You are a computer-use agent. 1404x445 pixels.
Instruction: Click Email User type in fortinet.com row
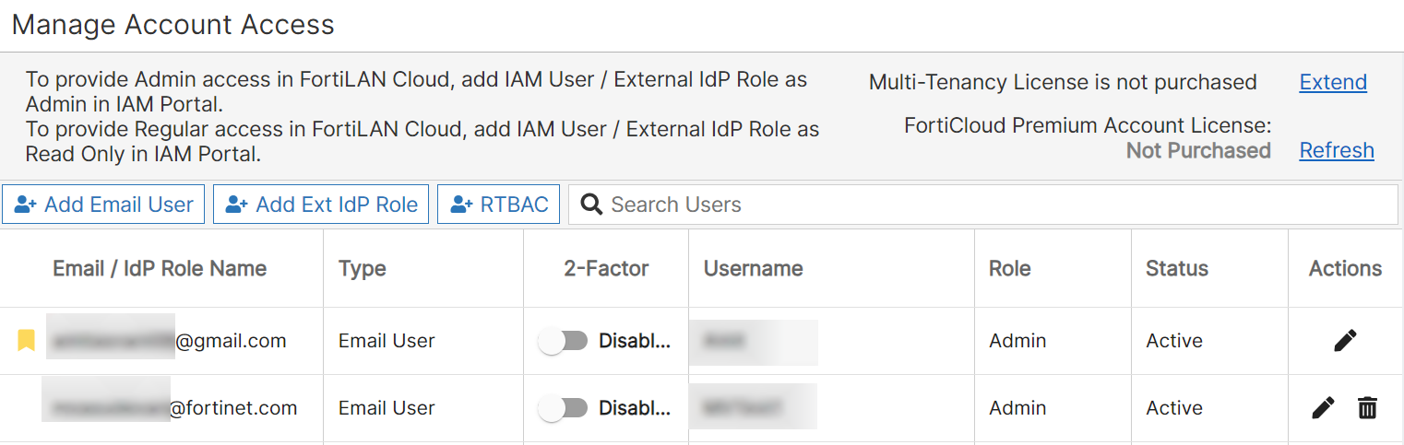tap(387, 408)
